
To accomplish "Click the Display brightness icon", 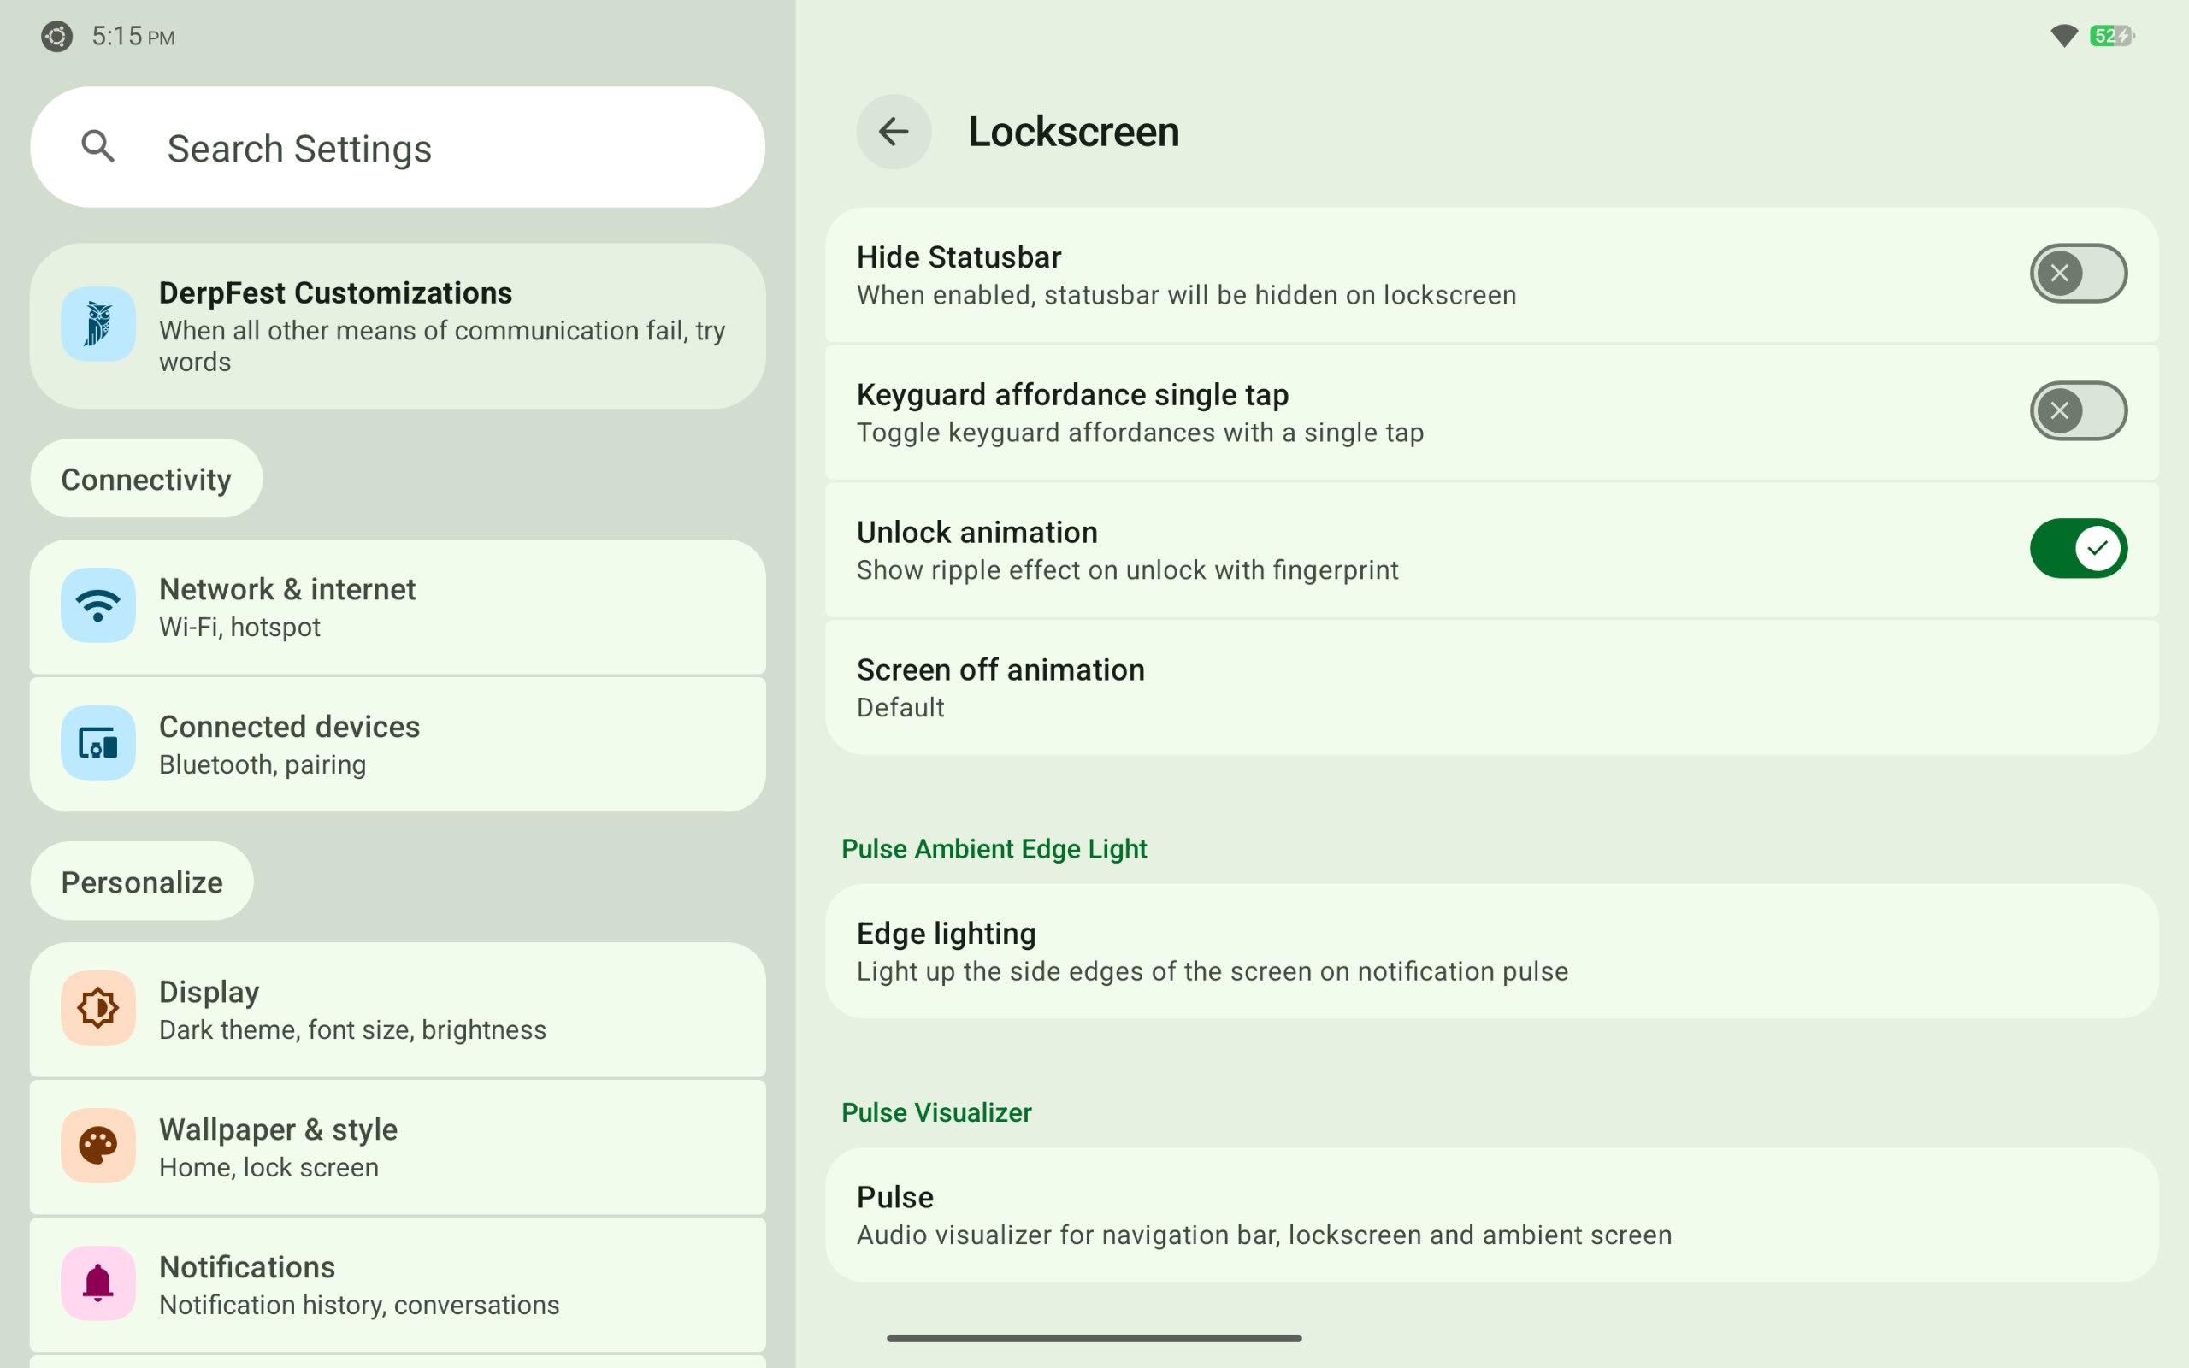I will coord(97,1008).
